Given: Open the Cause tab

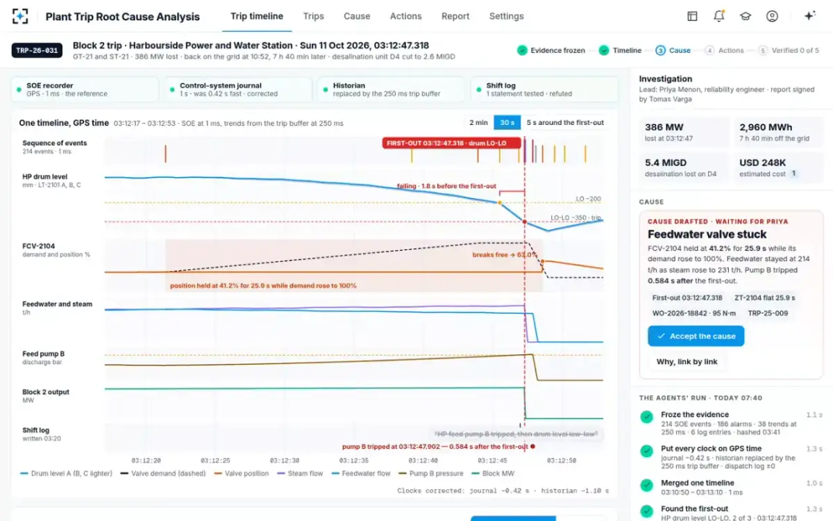Looking at the screenshot, I should pos(357,16).
